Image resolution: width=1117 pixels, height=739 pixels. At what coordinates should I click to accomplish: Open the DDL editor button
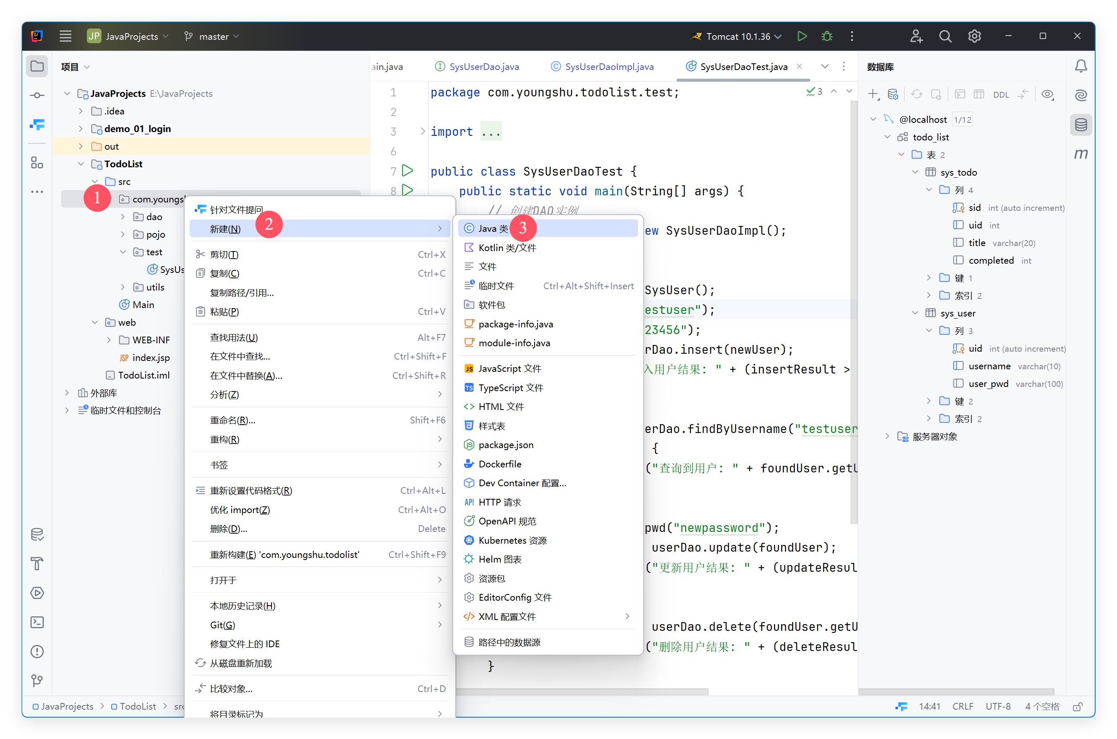(x=1001, y=95)
